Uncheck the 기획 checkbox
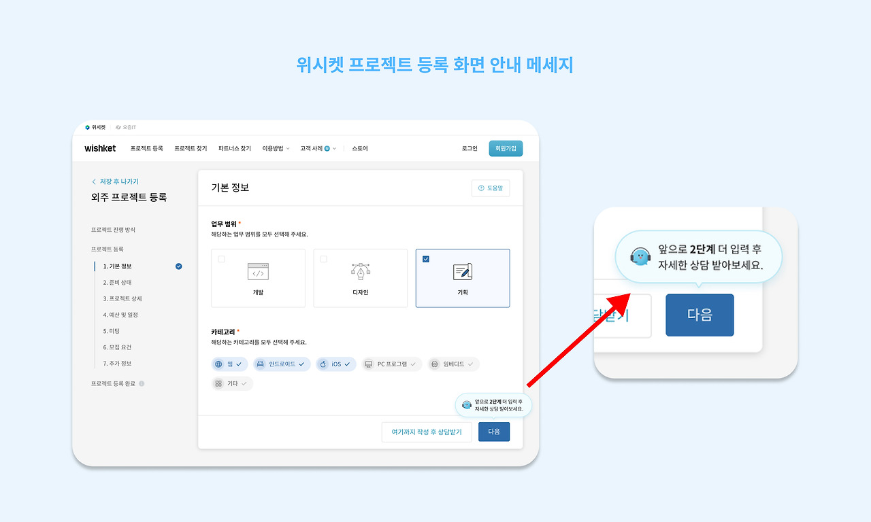The image size is (871, 522). pos(426,259)
